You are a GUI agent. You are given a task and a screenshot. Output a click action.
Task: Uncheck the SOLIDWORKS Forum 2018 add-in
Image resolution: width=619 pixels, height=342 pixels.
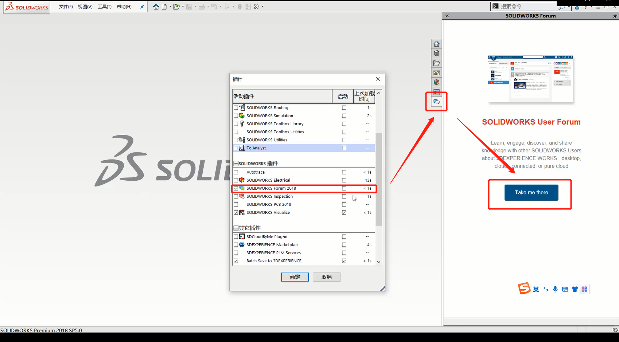(x=236, y=188)
